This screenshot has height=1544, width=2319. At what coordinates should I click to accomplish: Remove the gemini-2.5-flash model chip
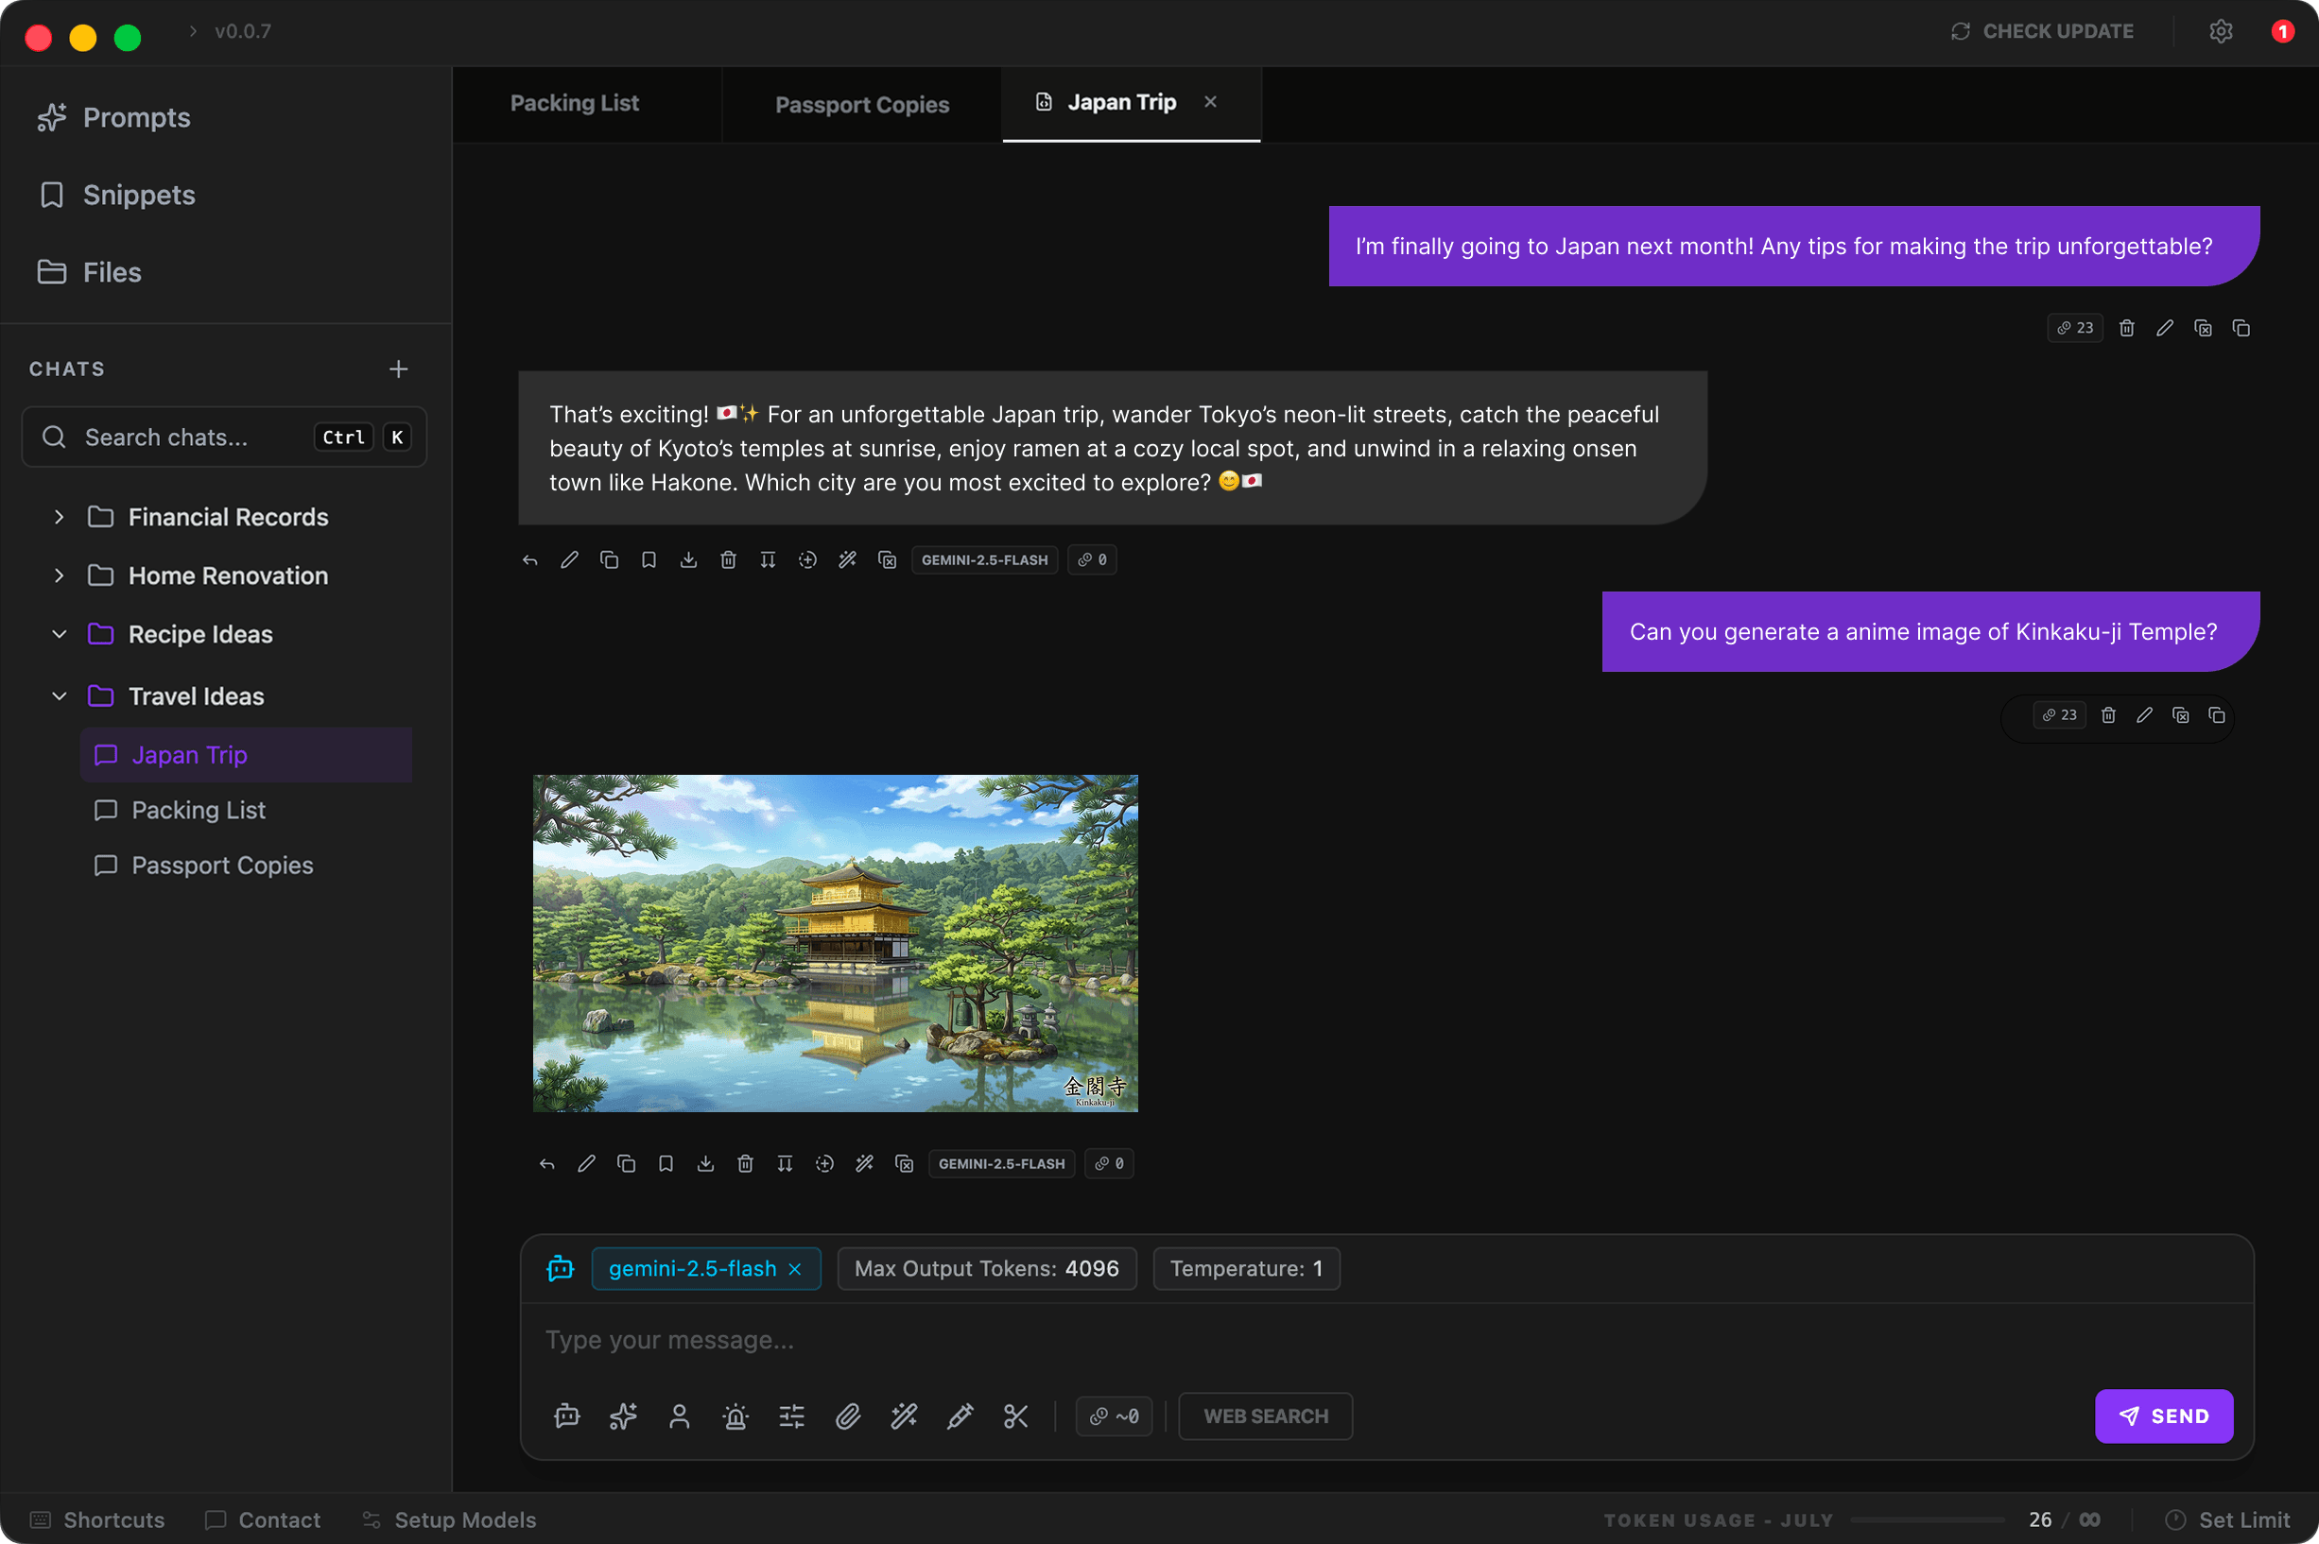point(795,1269)
